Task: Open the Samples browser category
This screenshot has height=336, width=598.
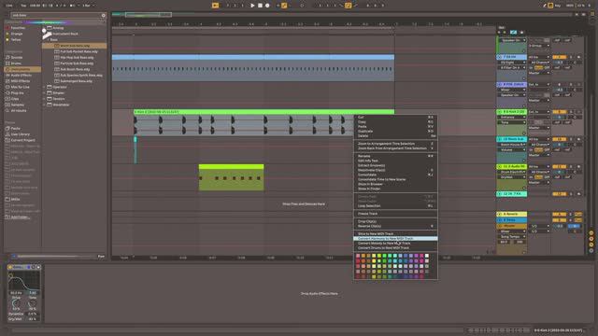Action: (x=17, y=105)
